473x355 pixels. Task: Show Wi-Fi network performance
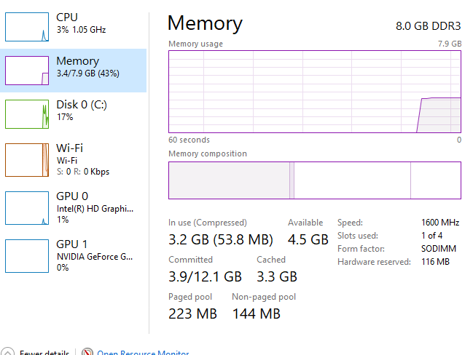tap(74, 160)
